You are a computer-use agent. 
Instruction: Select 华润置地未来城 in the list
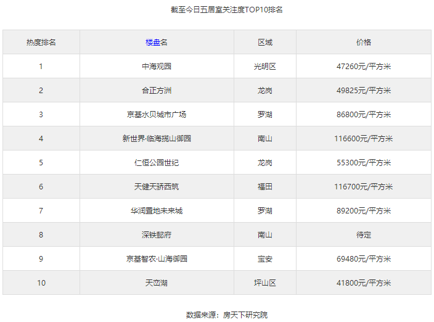[157, 210]
